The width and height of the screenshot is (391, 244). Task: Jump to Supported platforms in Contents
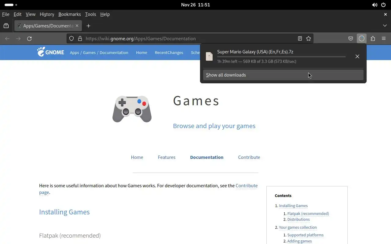tap(305, 235)
